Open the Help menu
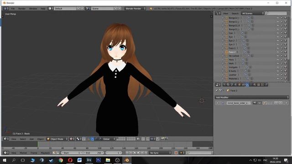 (43, 9)
